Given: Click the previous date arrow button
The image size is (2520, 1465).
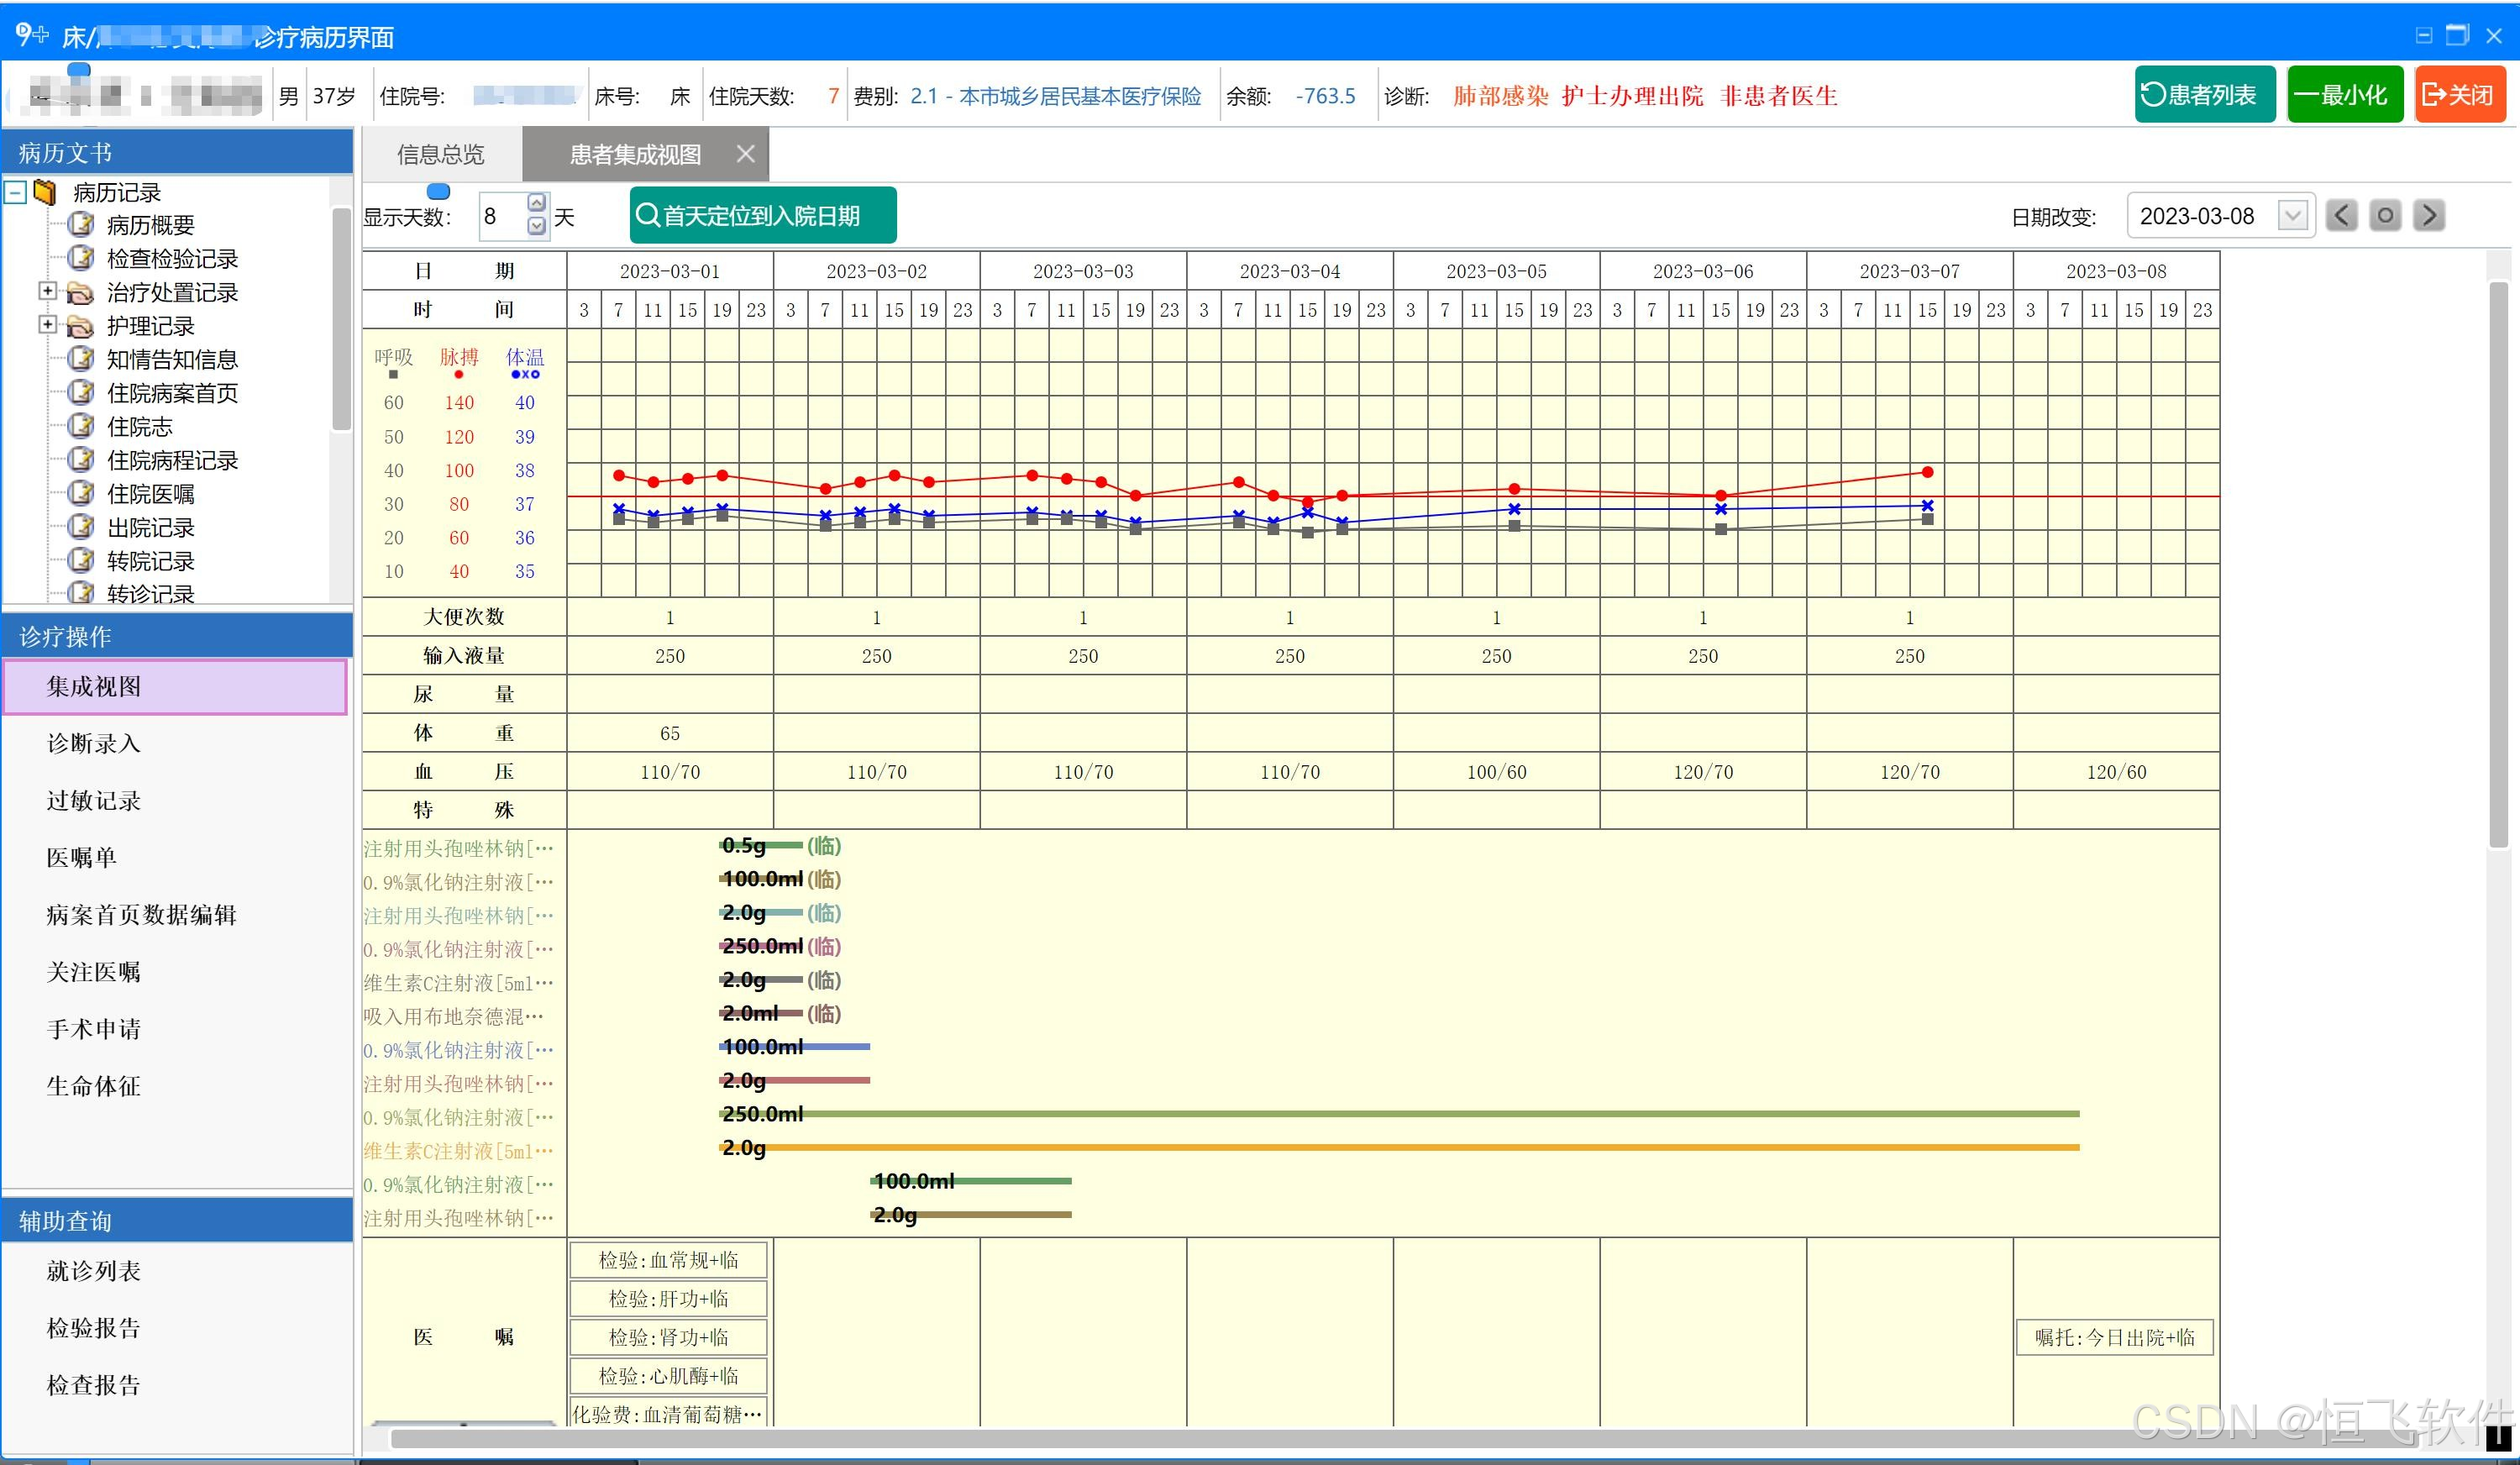Looking at the screenshot, I should click(x=2341, y=216).
